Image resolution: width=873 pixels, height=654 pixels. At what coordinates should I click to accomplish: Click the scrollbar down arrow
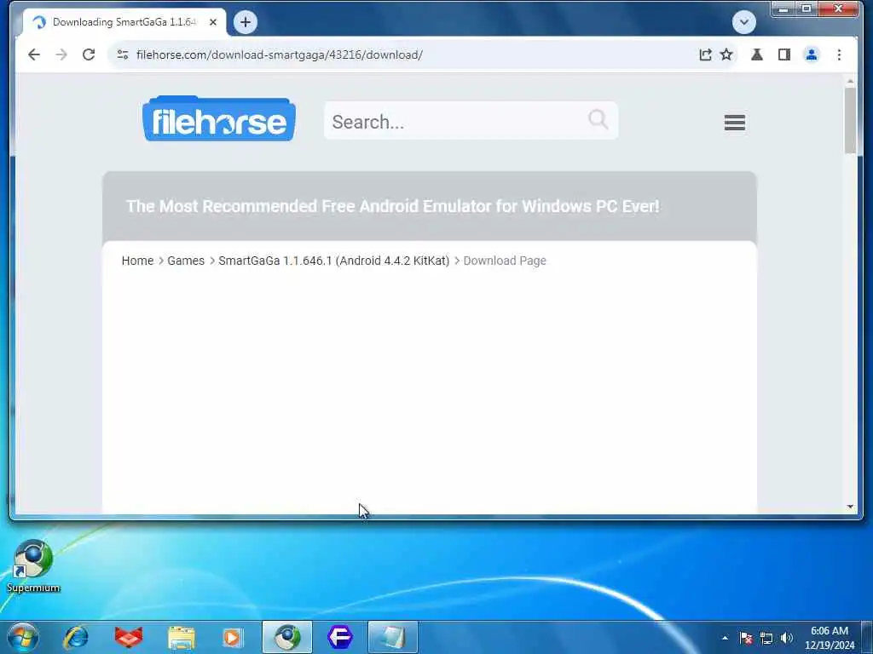850,506
